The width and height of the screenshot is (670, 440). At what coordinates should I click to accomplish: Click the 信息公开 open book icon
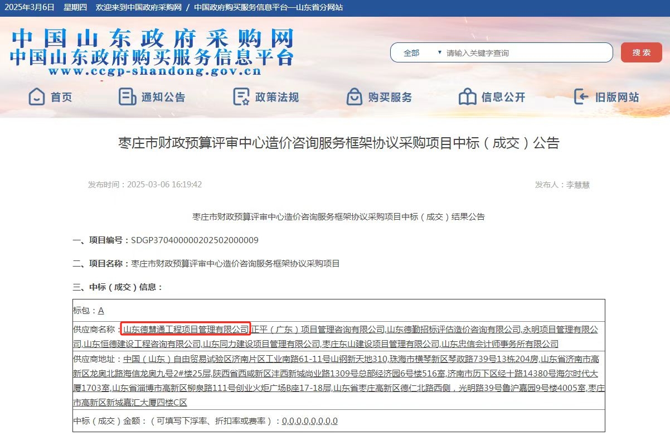(467, 97)
